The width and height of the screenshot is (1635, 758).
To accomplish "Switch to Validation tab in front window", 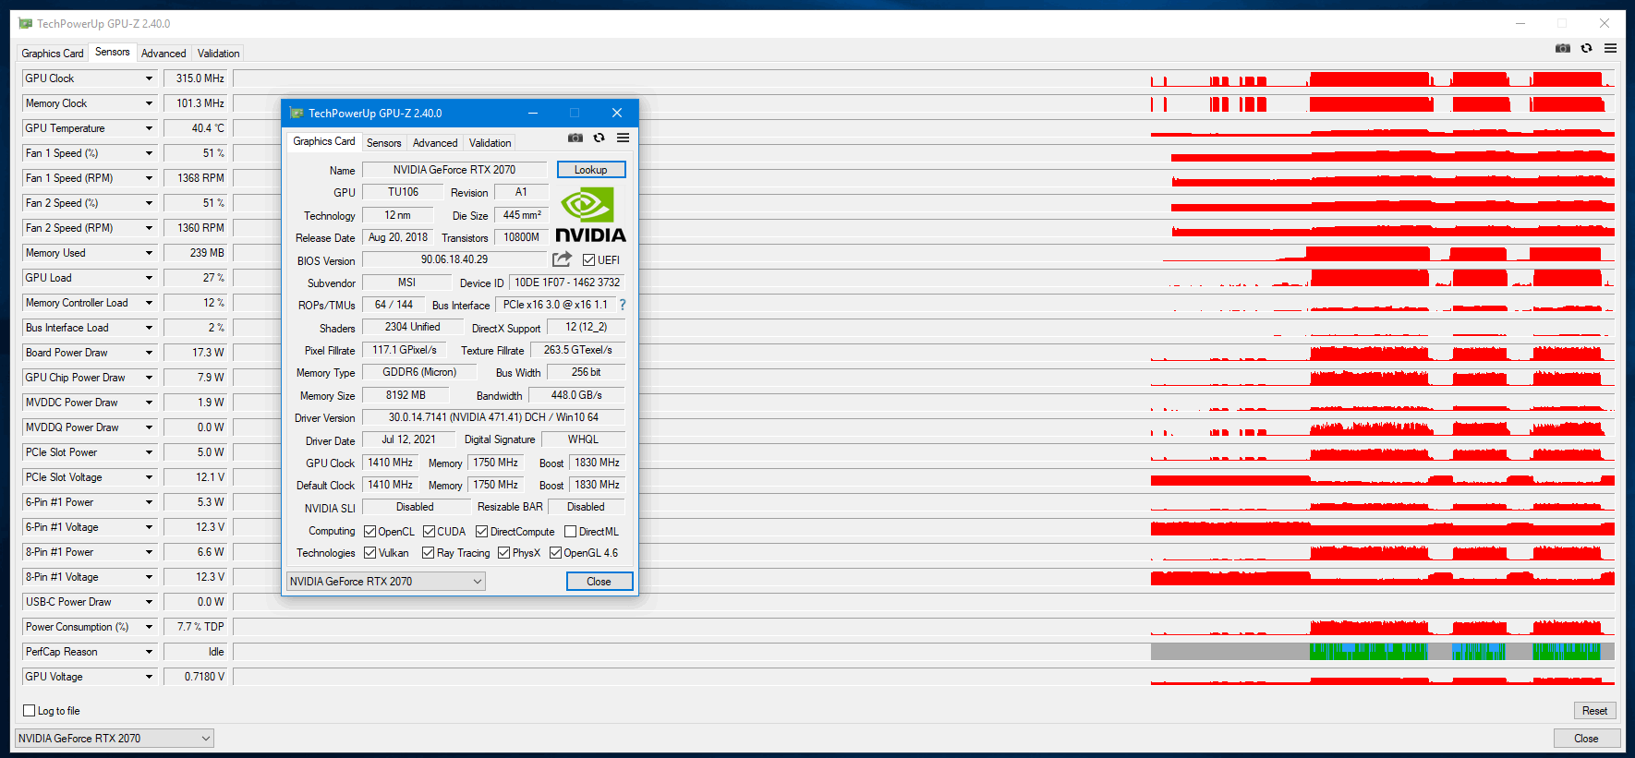I will pos(490,143).
